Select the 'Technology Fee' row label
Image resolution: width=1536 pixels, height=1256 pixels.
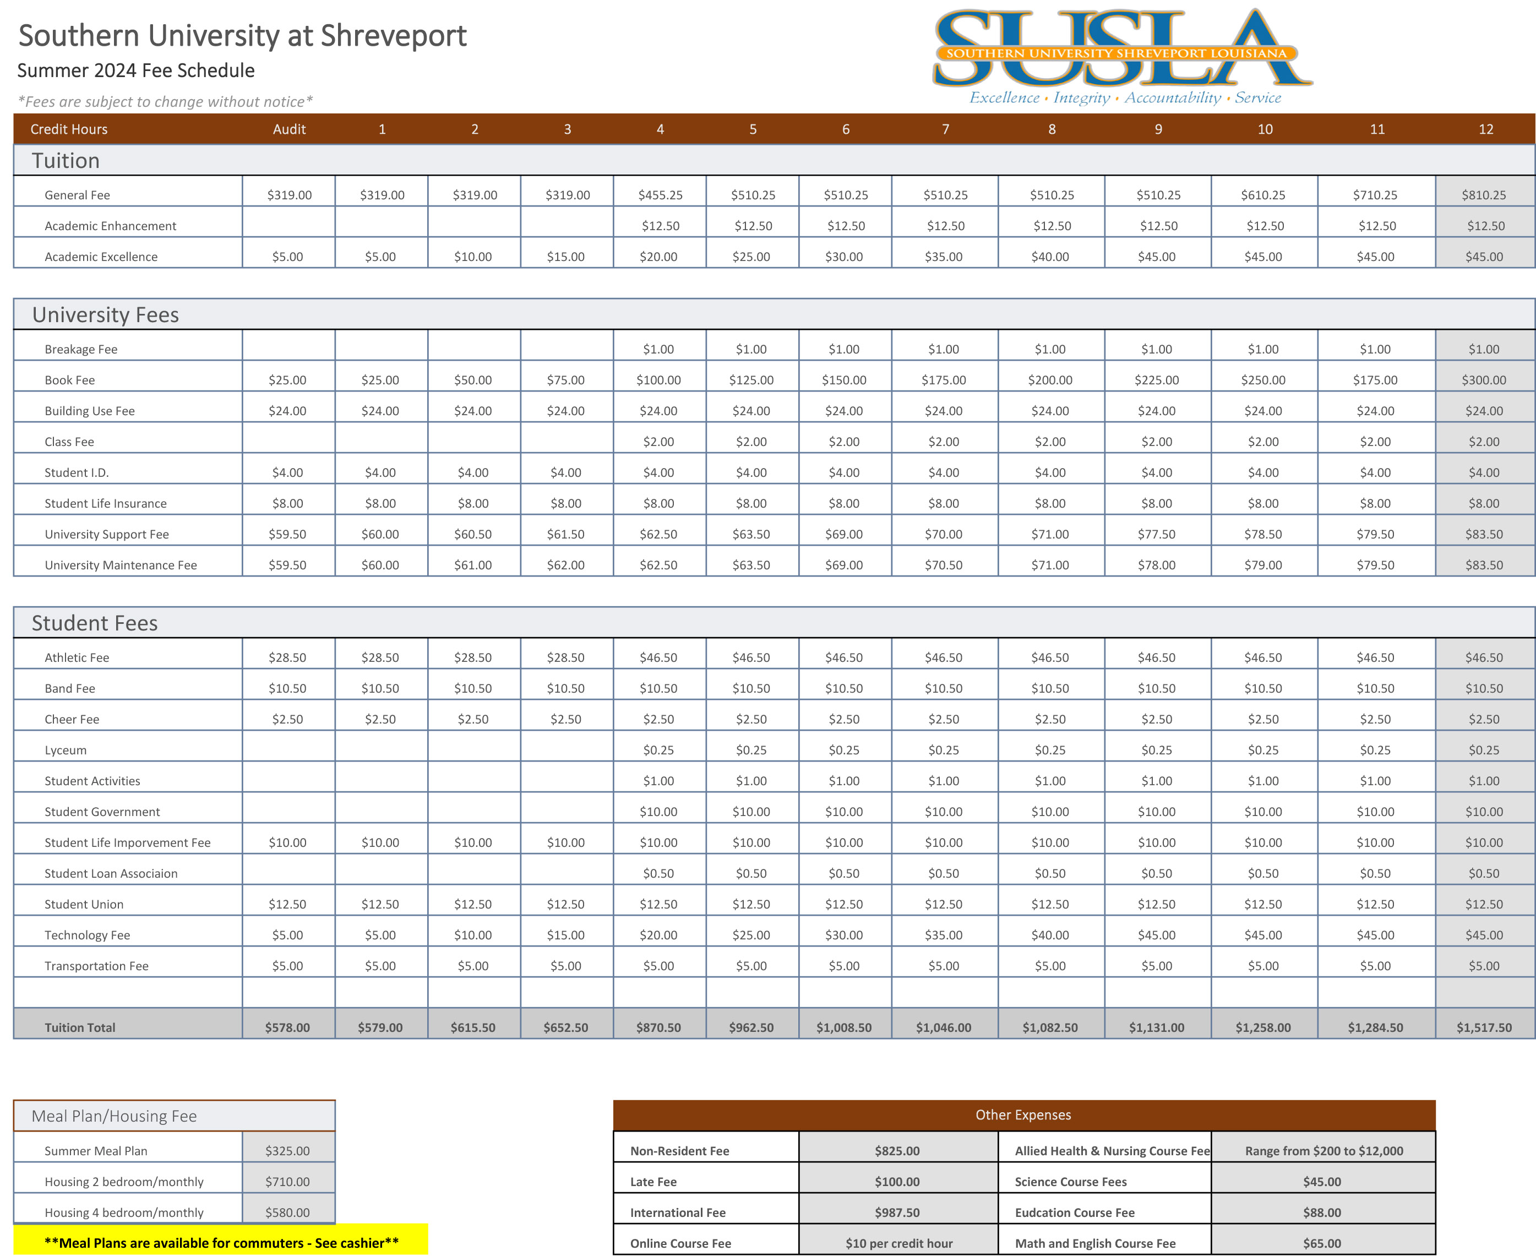coord(88,935)
